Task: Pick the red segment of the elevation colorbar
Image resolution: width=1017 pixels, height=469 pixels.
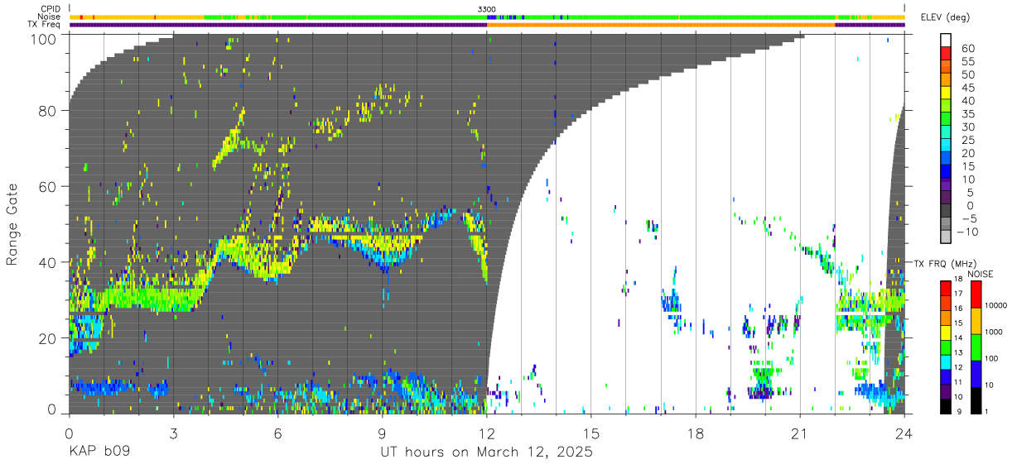Action: (x=946, y=55)
